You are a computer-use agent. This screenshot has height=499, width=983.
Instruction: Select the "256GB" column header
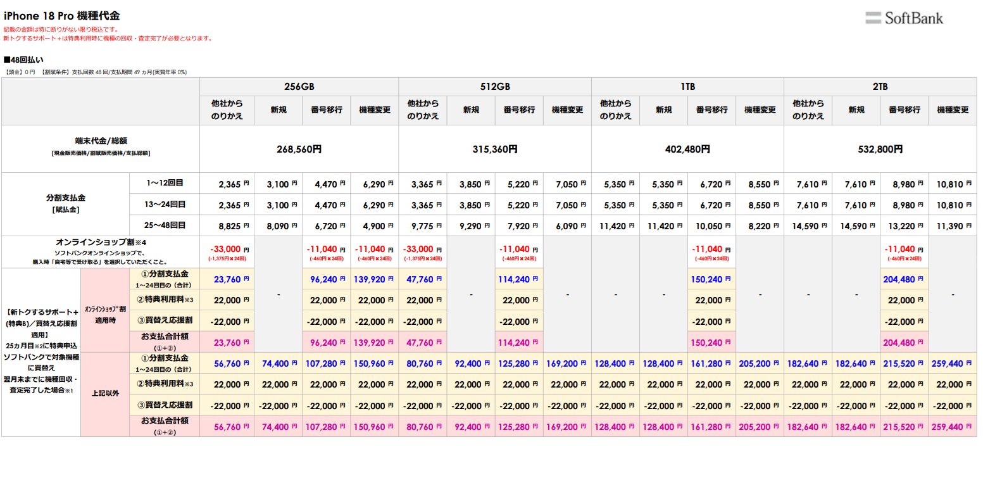click(299, 87)
